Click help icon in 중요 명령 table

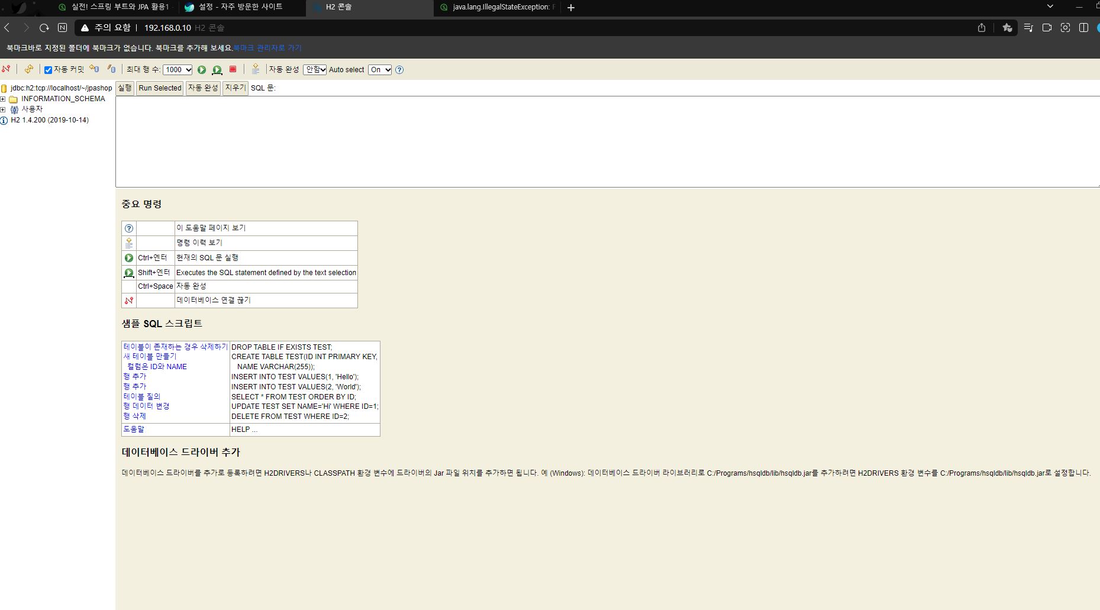pos(129,228)
